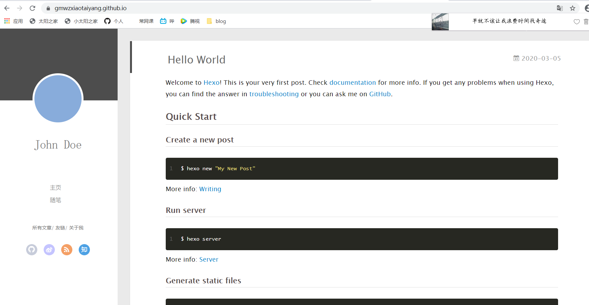Follow the documentation link in the post
Viewport: 589px width, 305px height.
click(353, 83)
